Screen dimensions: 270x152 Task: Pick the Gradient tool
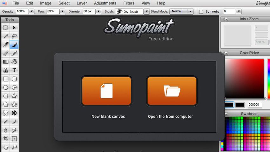[x=6, y=62]
